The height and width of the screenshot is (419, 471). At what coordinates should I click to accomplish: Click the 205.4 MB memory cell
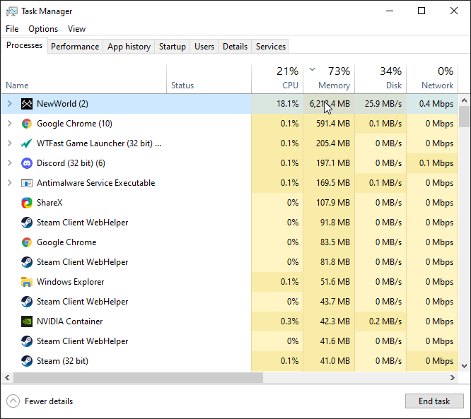coord(329,143)
